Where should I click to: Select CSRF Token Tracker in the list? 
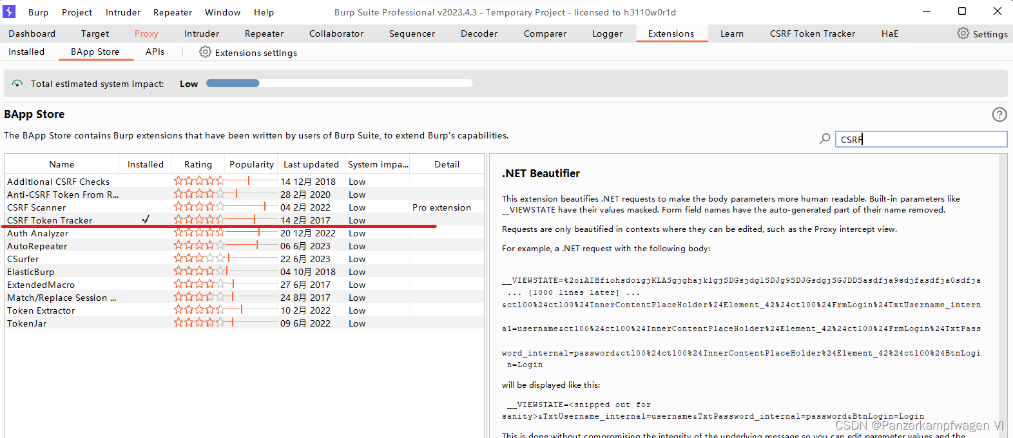point(244,220)
